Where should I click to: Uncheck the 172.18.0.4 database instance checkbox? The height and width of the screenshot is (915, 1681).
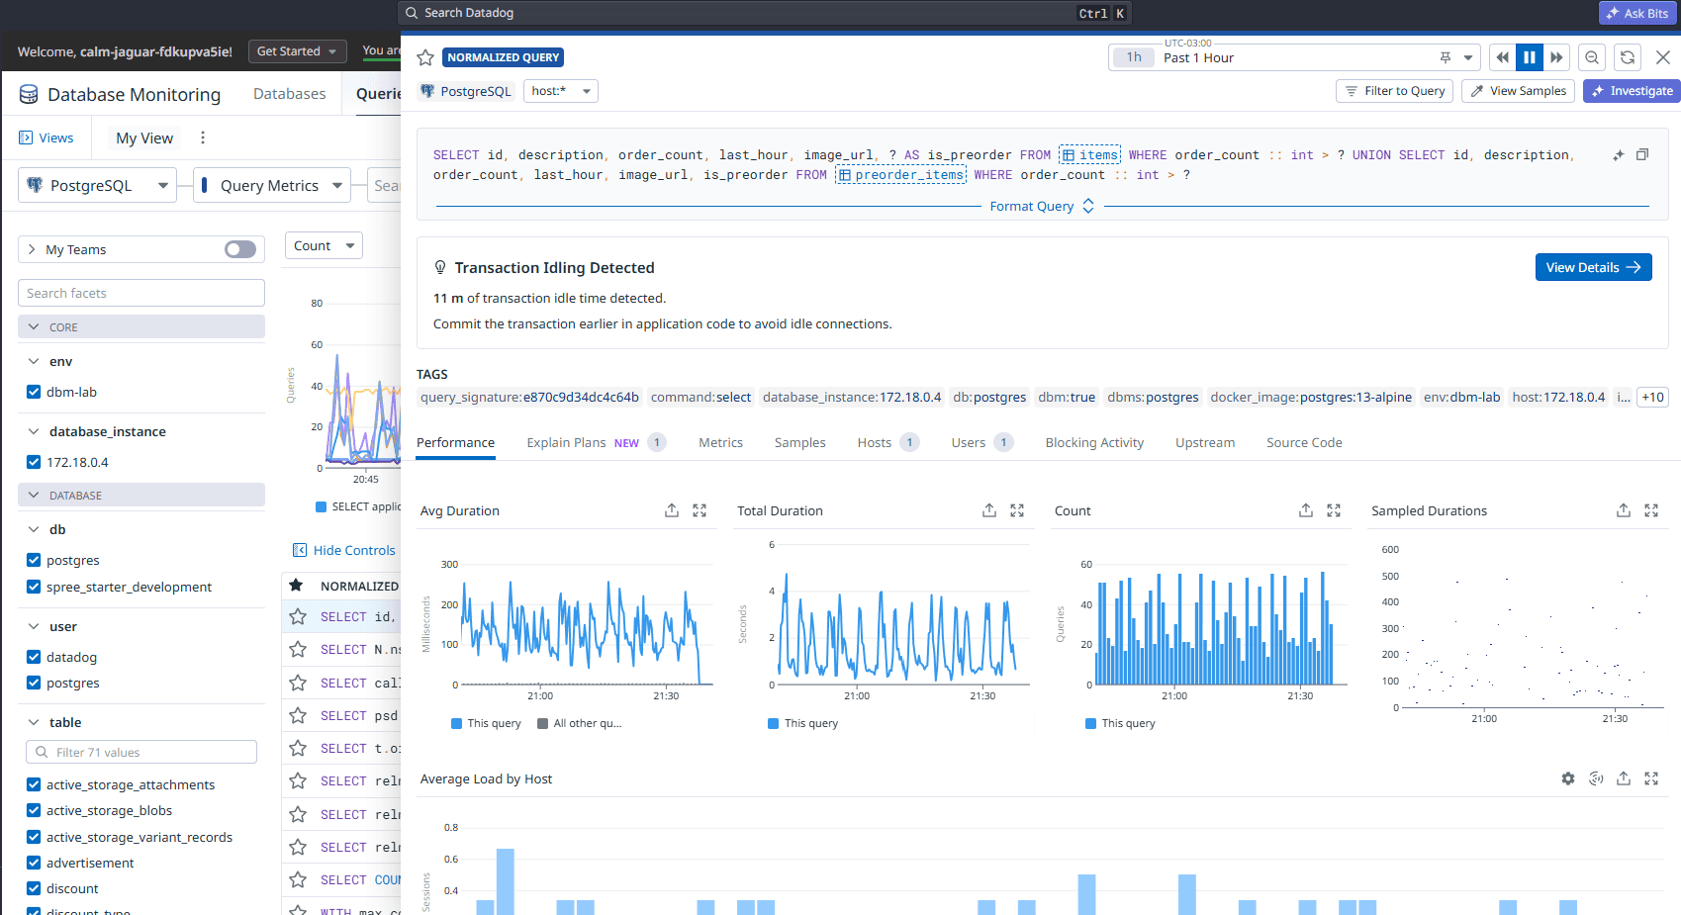(x=34, y=462)
